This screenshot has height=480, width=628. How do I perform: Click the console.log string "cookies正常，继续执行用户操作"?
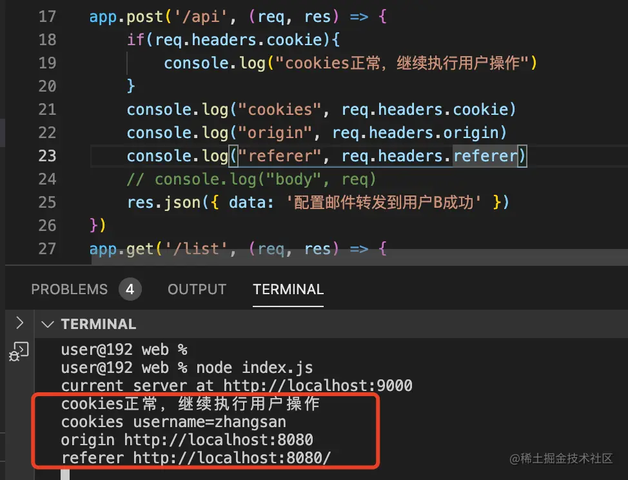pos(402,63)
